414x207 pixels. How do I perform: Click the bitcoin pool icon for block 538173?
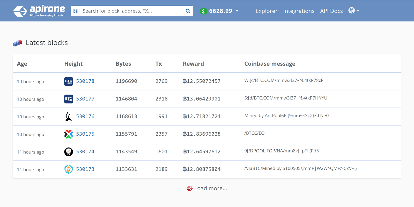(x=68, y=169)
